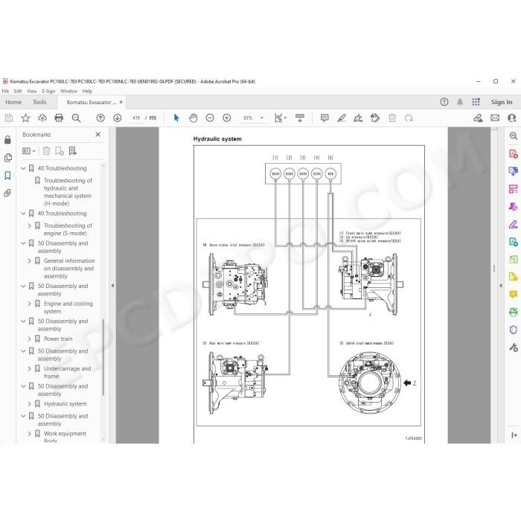Viewport: 521px width, 521px height.
Task: Collapse the right tools pane arrow
Action: (x=501, y=285)
